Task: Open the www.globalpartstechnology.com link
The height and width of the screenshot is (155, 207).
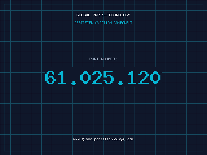Action: [103, 139]
